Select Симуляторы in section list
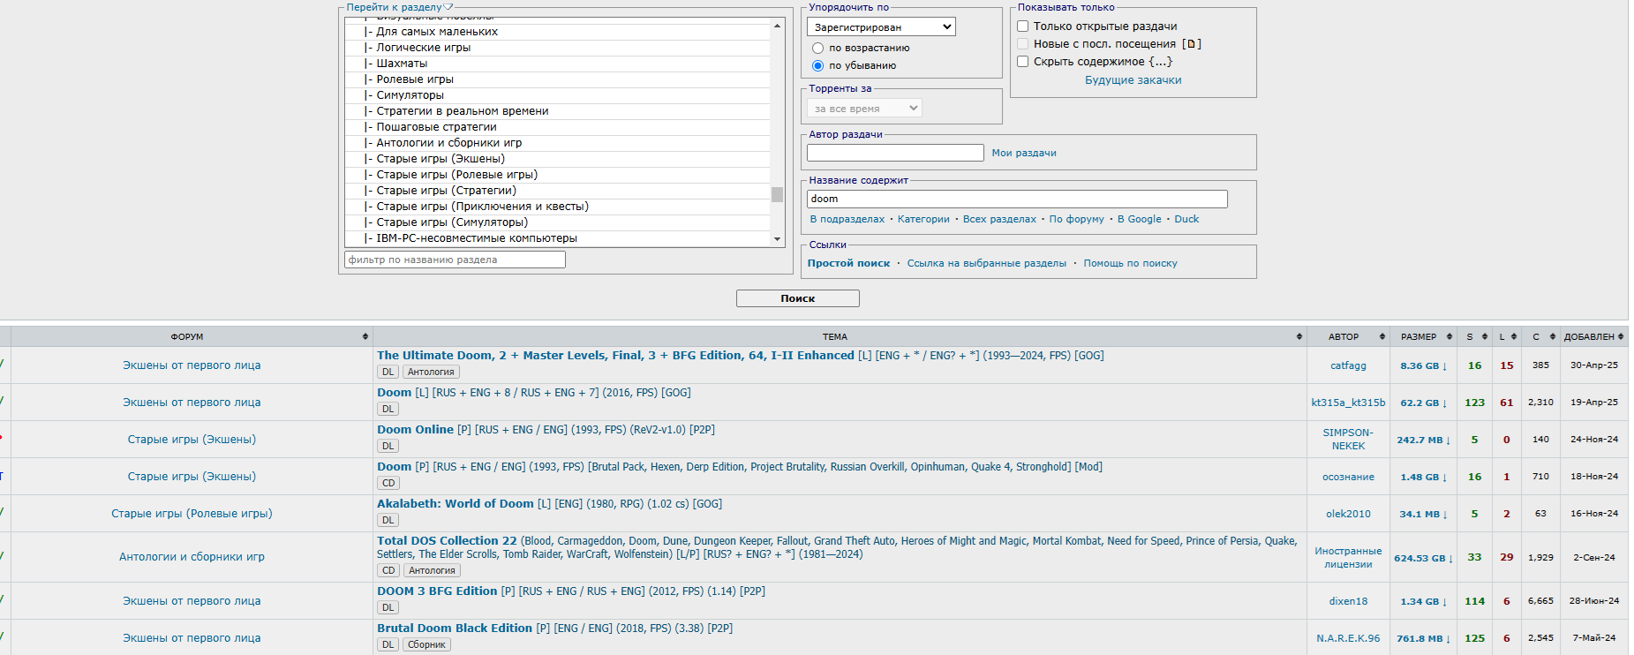 coord(558,95)
